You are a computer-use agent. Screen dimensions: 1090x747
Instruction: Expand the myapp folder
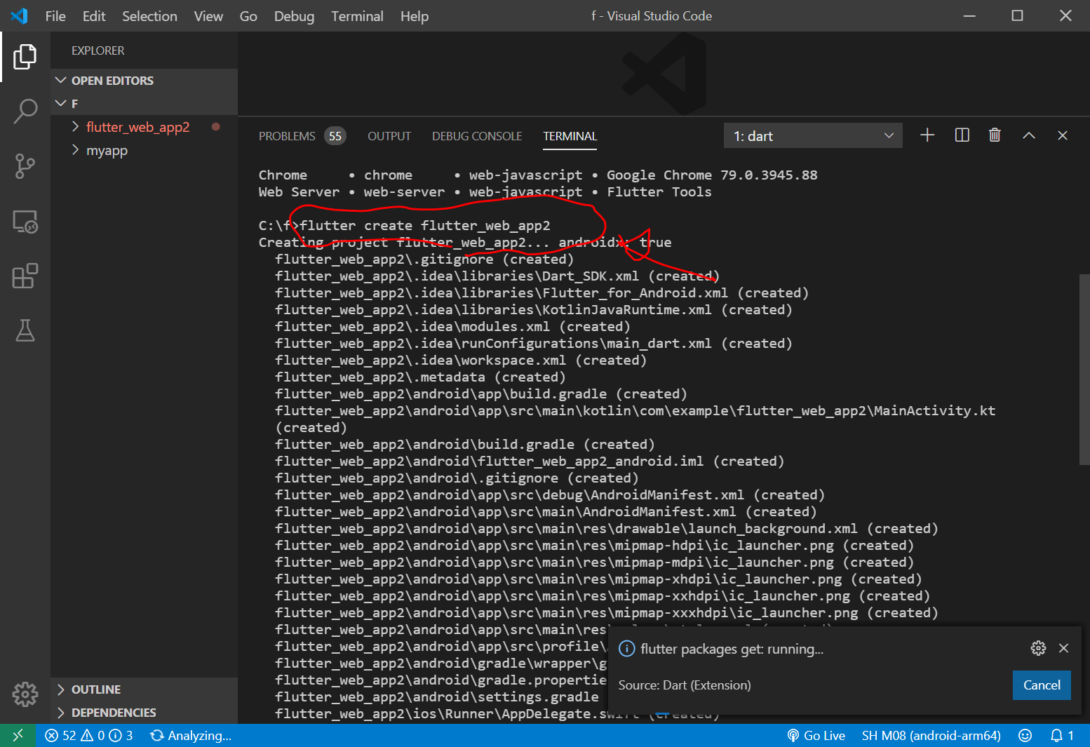(144, 150)
